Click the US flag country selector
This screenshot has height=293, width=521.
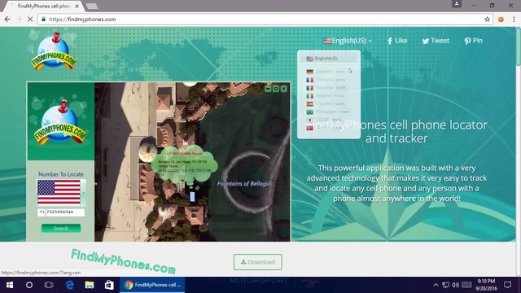61,193
